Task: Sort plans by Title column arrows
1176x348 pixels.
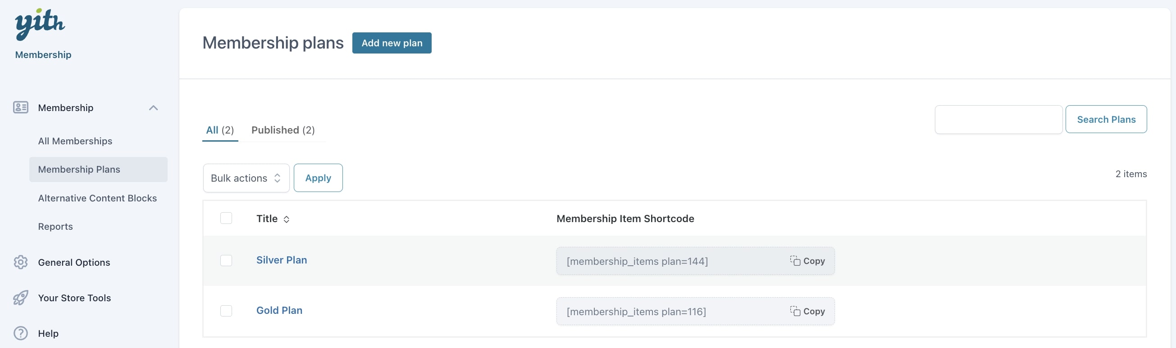Action: coord(286,219)
